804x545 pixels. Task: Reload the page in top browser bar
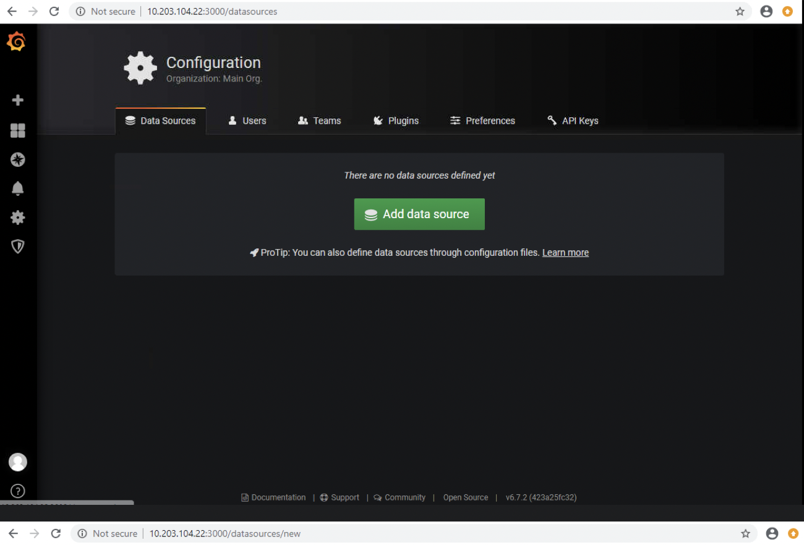coord(54,11)
